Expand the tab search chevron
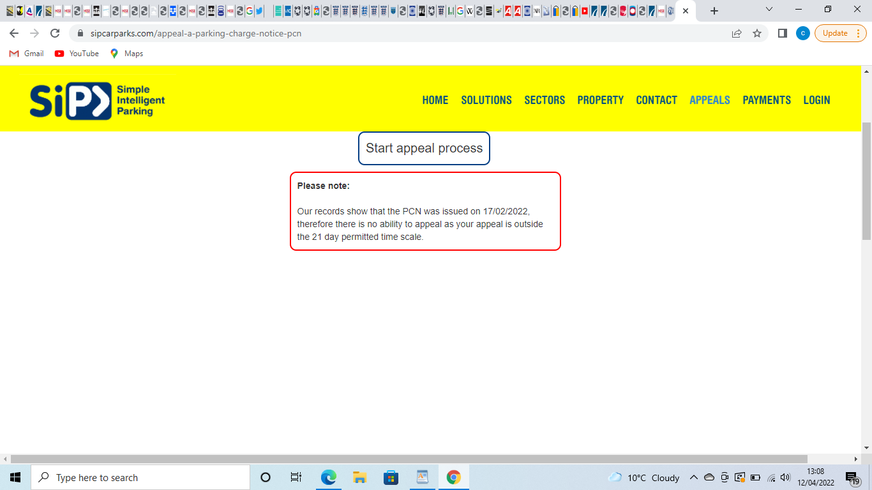The width and height of the screenshot is (872, 490). (769, 10)
